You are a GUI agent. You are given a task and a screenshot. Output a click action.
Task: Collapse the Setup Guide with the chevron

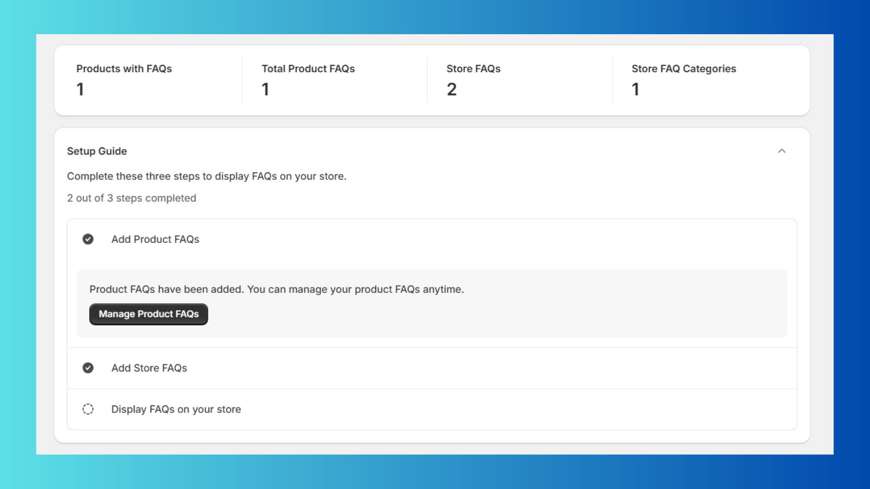[781, 151]
